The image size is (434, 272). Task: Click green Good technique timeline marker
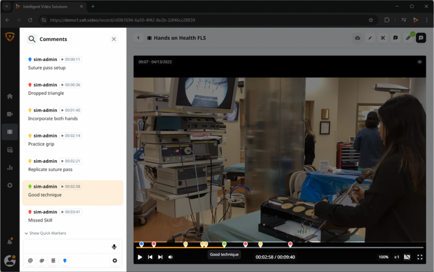224,244
